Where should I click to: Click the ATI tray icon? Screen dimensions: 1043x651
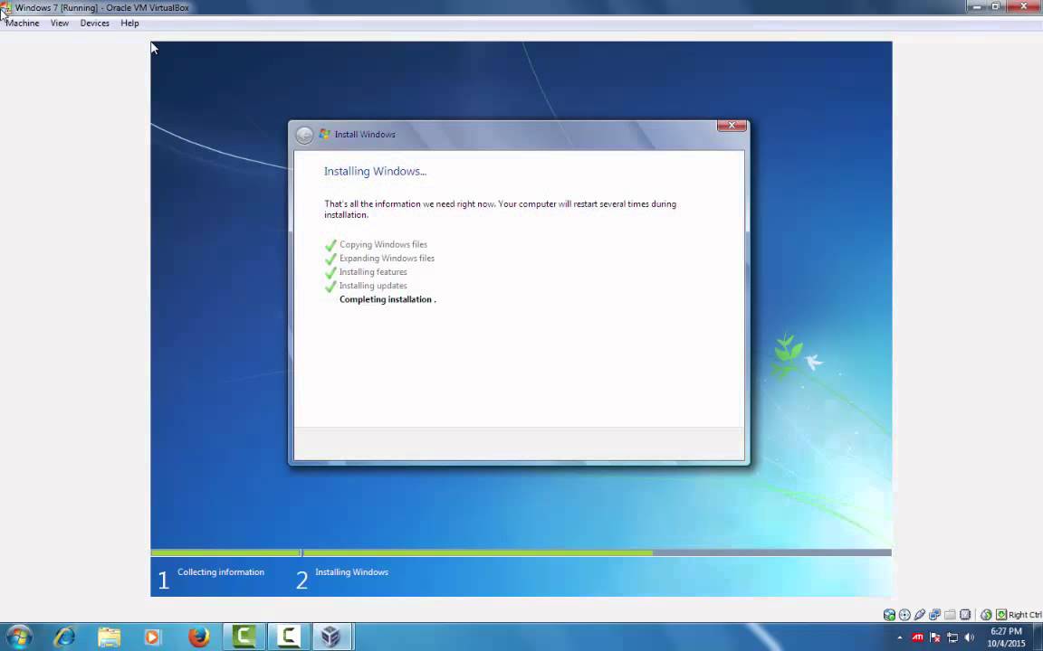pyautogui.click(x=918, y=637)
